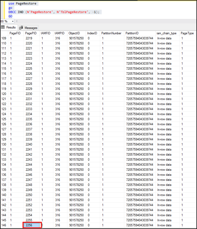Select PagePID cell 2250
The image size is (197, 229).
click(32, 195)
